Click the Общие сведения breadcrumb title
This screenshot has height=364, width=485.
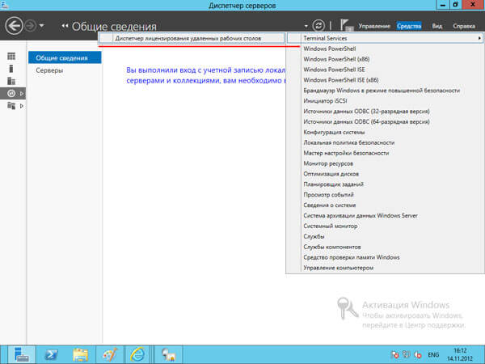[x=114, y=27]
